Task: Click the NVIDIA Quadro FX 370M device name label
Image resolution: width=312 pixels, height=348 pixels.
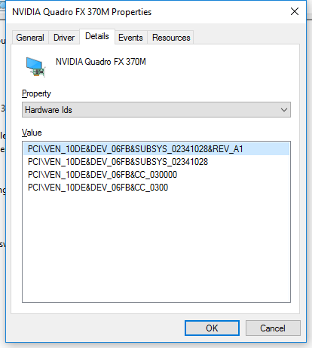Action: [x=101, y=62]
